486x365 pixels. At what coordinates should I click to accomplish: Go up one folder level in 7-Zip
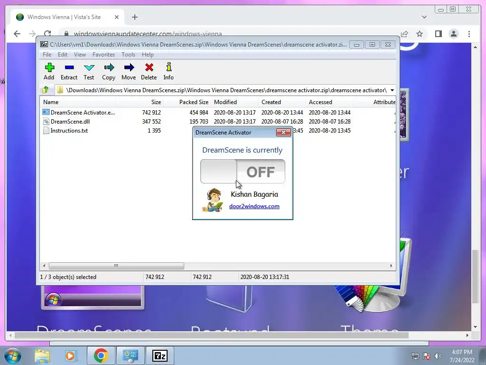(46, 90)
